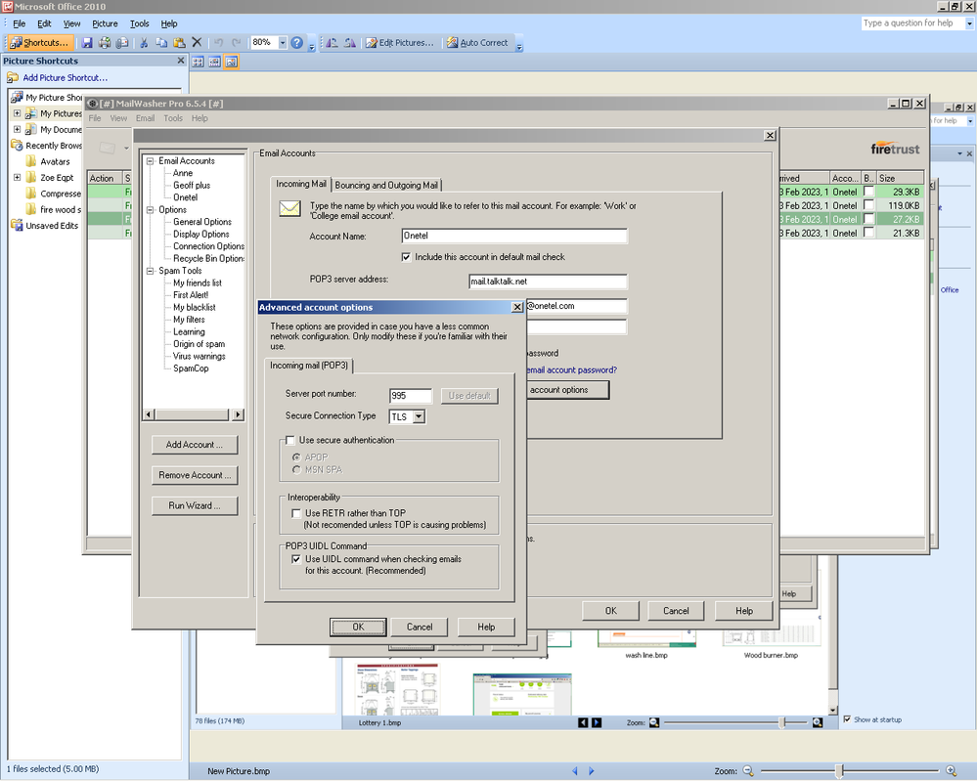
Task: Switch to Filmstrip view icon
Action: pos(214,62)
